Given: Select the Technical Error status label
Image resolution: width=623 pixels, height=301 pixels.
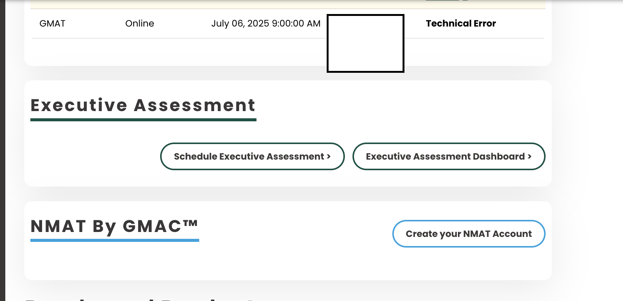Looking at the screenshot, I should pos(461,24).
